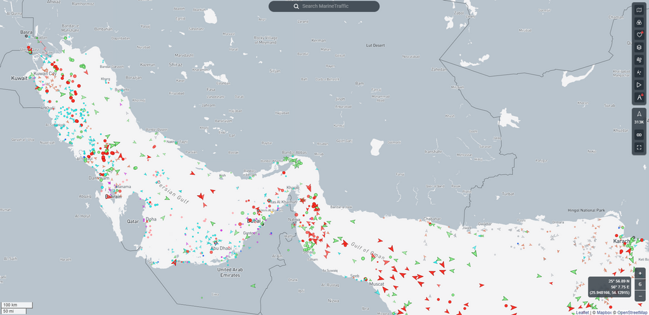649x315 pixels.
Task: Open the favorites heart icon
Action: pyautogui.click(x=639, y=35)
